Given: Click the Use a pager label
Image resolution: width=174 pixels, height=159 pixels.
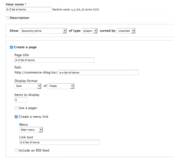Looking at the screenshot, I should point(28,108).
